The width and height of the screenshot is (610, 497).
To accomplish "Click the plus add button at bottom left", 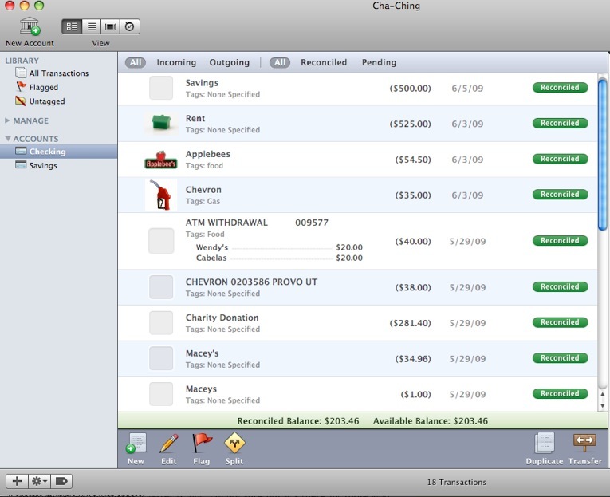I will pyautogui.click(x=17, y=481).
